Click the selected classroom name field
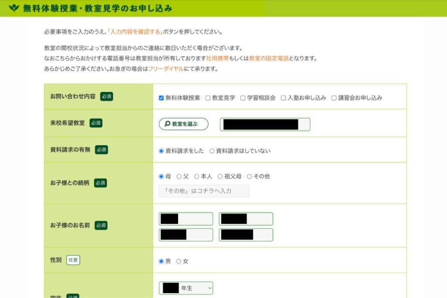The height and width of the screenshot is (298, 447). click(x=265, y=124)
